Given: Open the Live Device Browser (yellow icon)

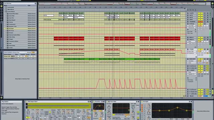Looking at the screenshot, I should pyautogui.click(x=1, y=6).
